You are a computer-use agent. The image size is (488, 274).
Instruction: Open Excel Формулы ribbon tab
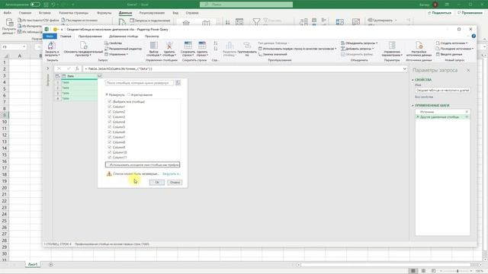[104, 13]
